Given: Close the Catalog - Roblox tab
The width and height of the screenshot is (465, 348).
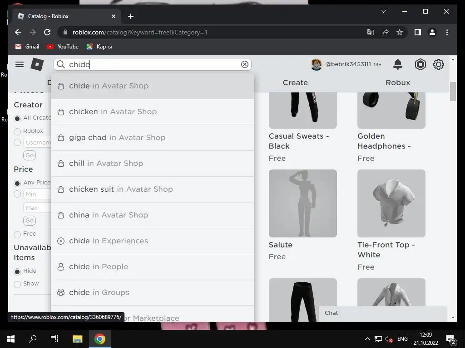Looking at the screenshot, I should (113, 16).
